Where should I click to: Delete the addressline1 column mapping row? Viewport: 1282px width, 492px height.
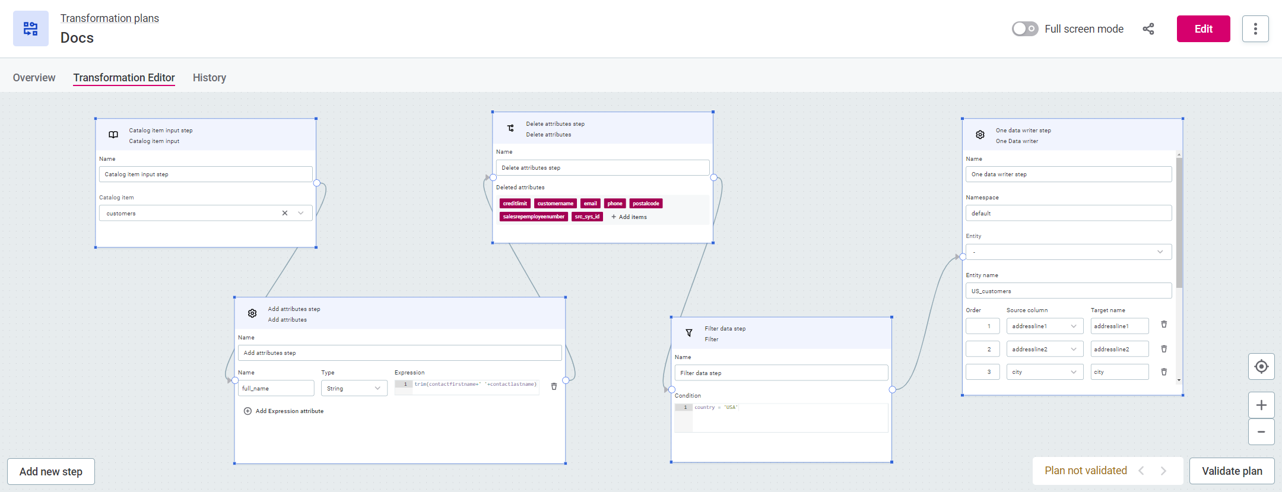click(1164, 325)
